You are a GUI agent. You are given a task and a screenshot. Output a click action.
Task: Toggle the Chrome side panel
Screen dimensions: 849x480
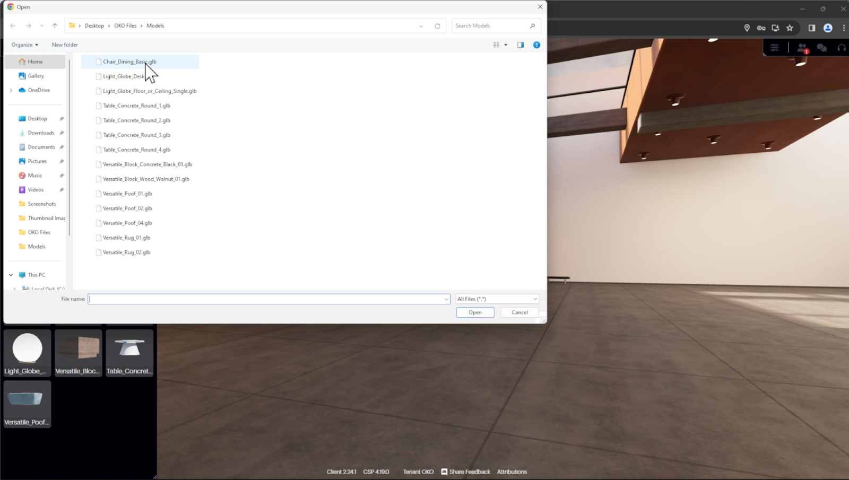click(811, 28)
